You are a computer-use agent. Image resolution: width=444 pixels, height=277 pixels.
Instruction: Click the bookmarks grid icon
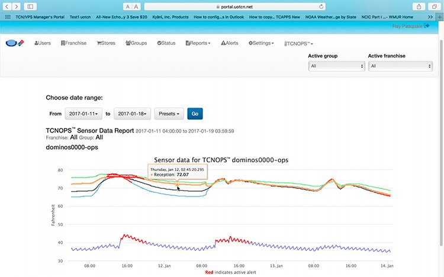tap(8, 17)
